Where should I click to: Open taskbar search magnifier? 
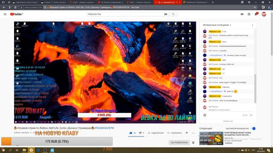pos(10,150)
